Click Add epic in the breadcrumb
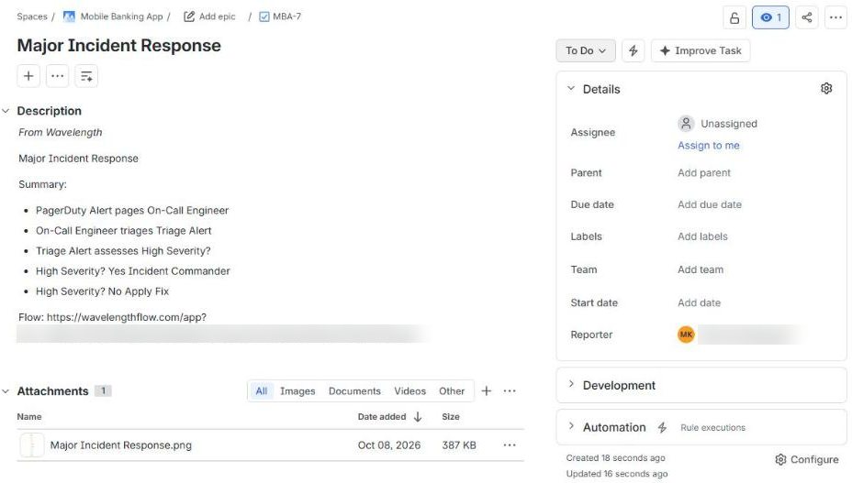 pyautogui.click(x=218, y=16)
